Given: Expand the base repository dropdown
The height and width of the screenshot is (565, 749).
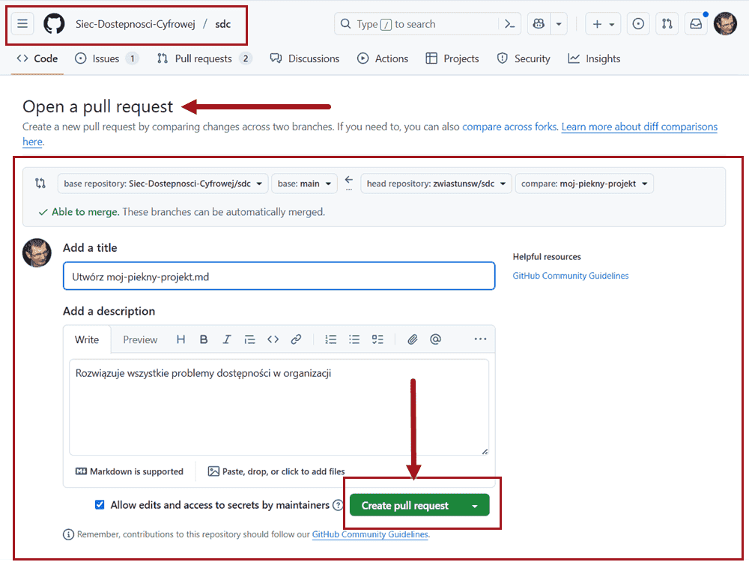Looking at the screenshot, I should [163, 184].
